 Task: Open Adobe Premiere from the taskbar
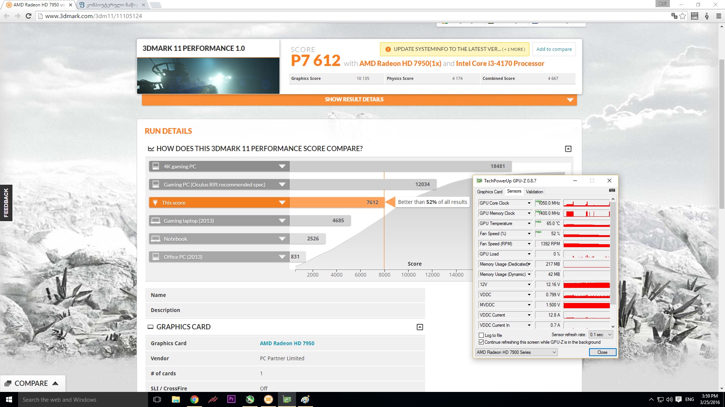point(231,399)
